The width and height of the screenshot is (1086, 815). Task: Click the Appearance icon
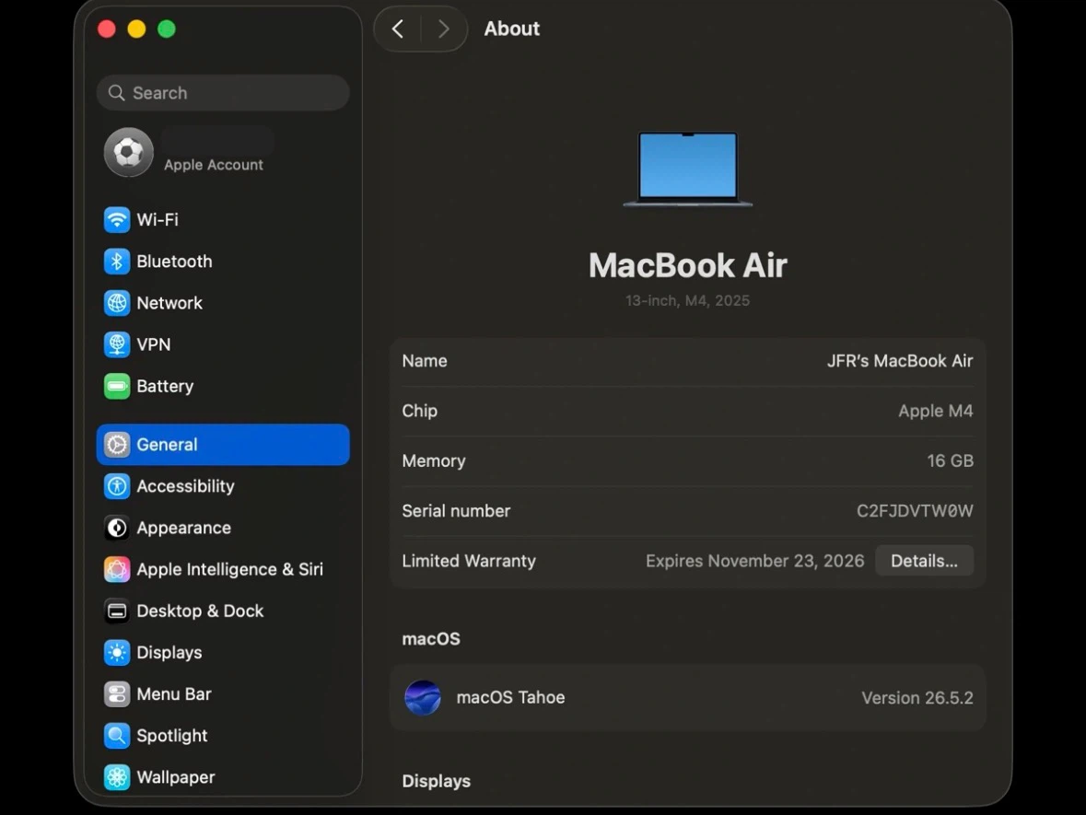pyautogui.click(x=116, y=528)
